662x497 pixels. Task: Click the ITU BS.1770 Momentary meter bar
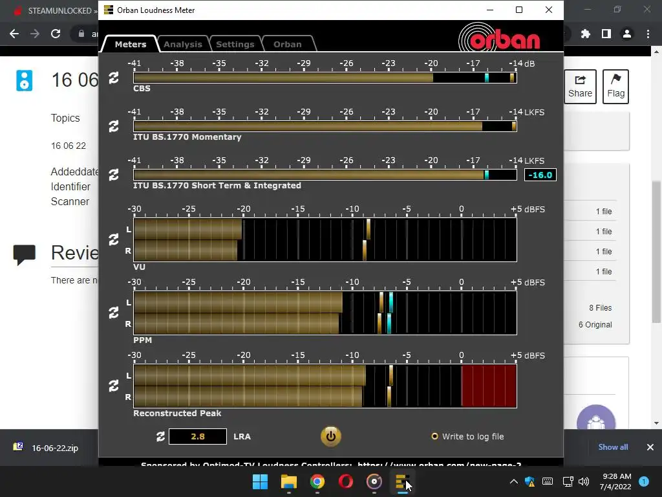325,126
